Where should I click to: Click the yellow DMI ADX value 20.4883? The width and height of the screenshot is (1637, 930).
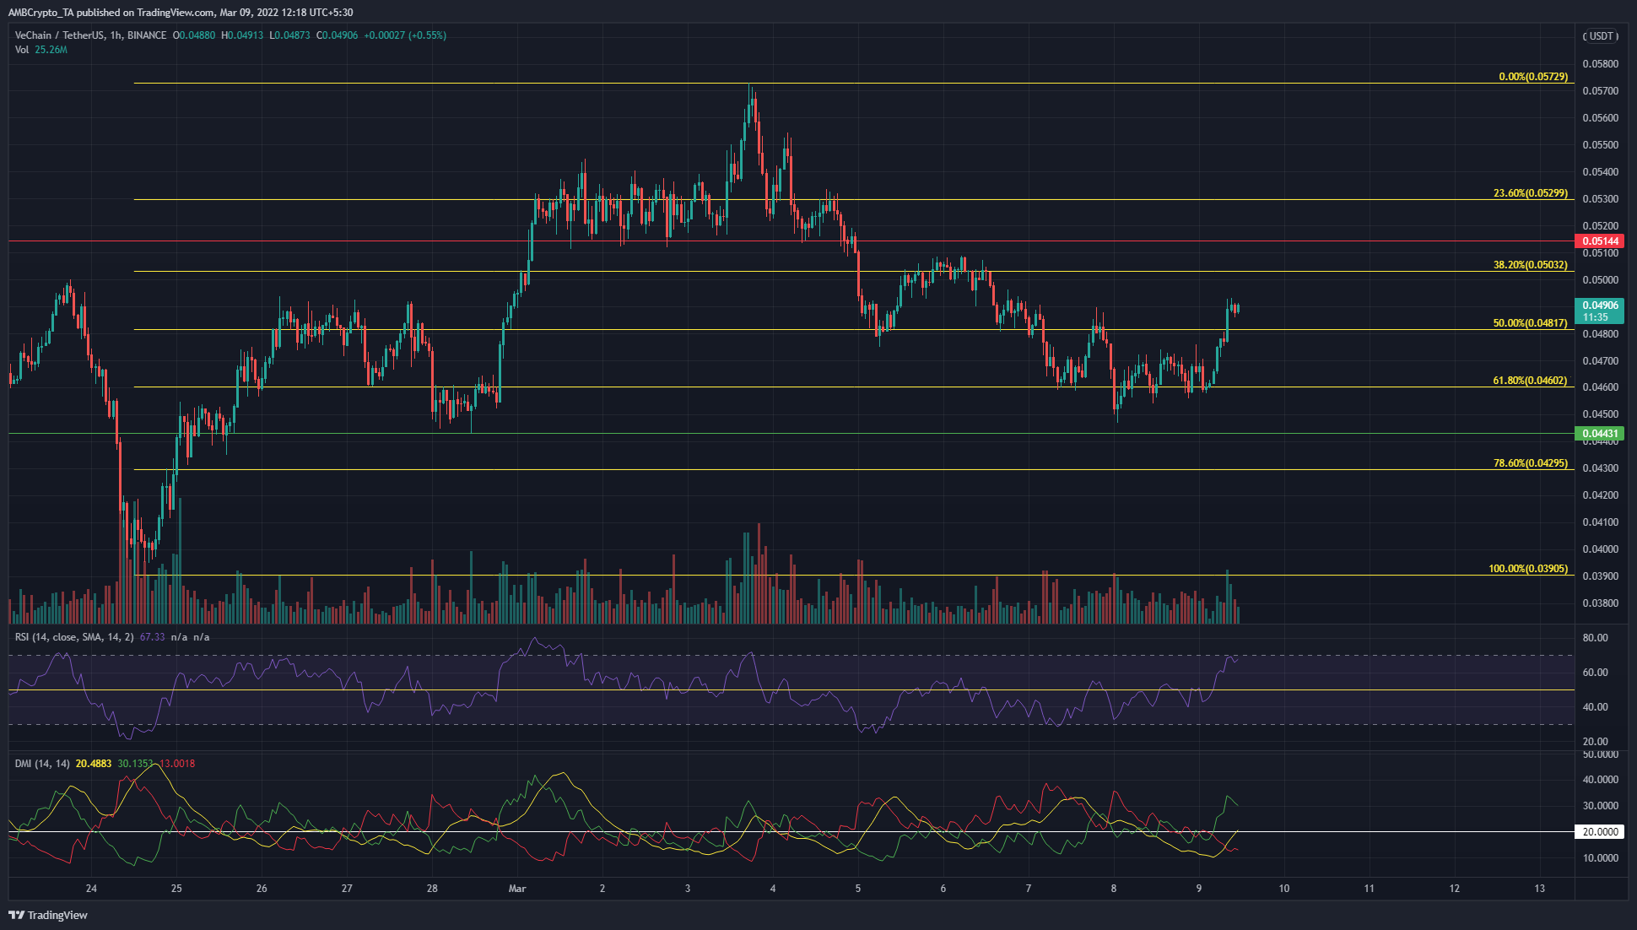coord(94,764)
